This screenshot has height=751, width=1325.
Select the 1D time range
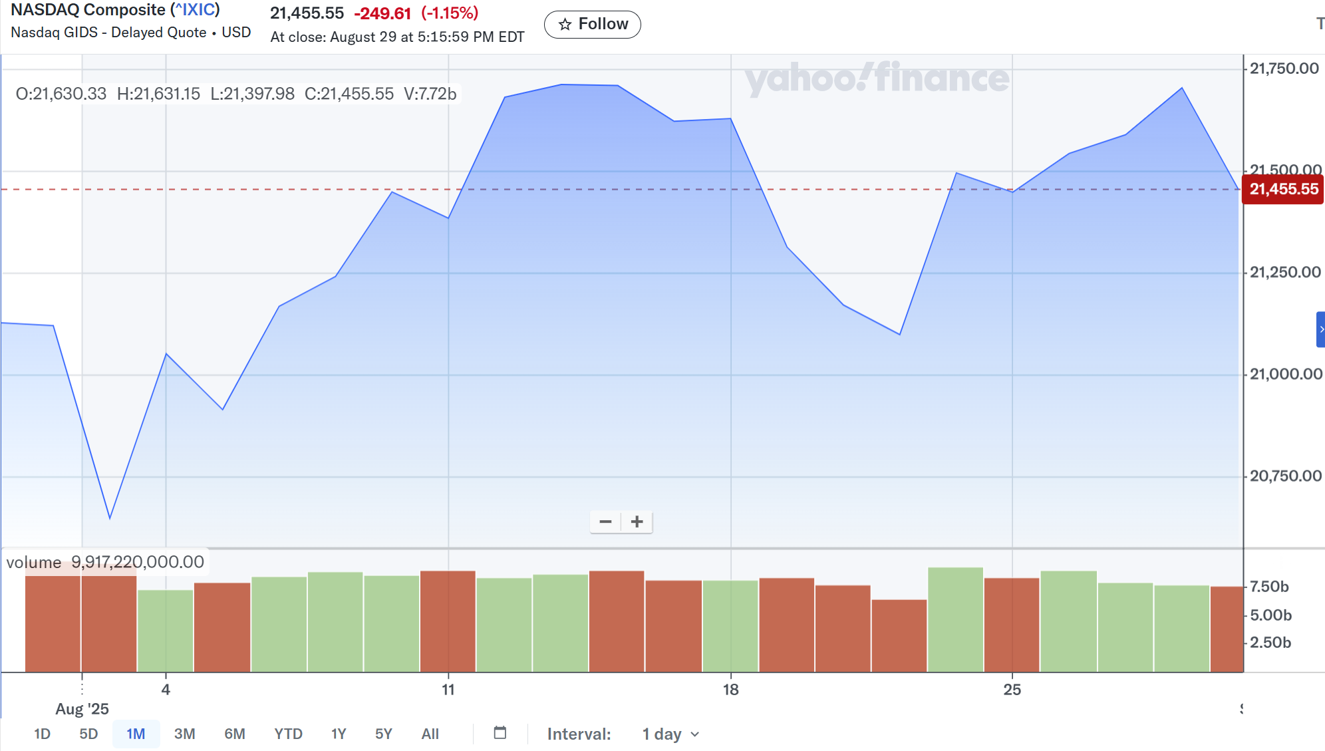click(42, 734)
